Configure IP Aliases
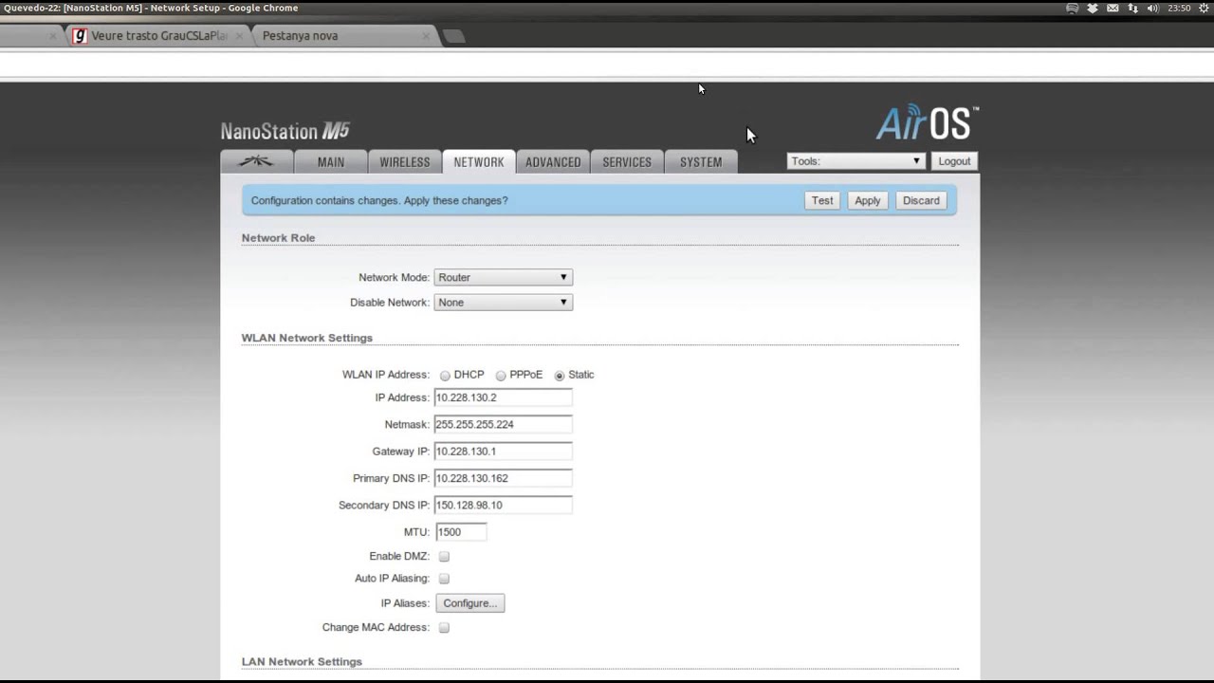 point(470,603)
